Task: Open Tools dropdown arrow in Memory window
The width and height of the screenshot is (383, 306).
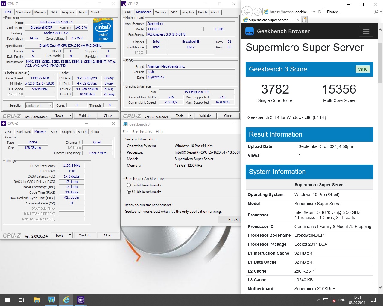Action: pyautogui.click(x=70, y=235)
